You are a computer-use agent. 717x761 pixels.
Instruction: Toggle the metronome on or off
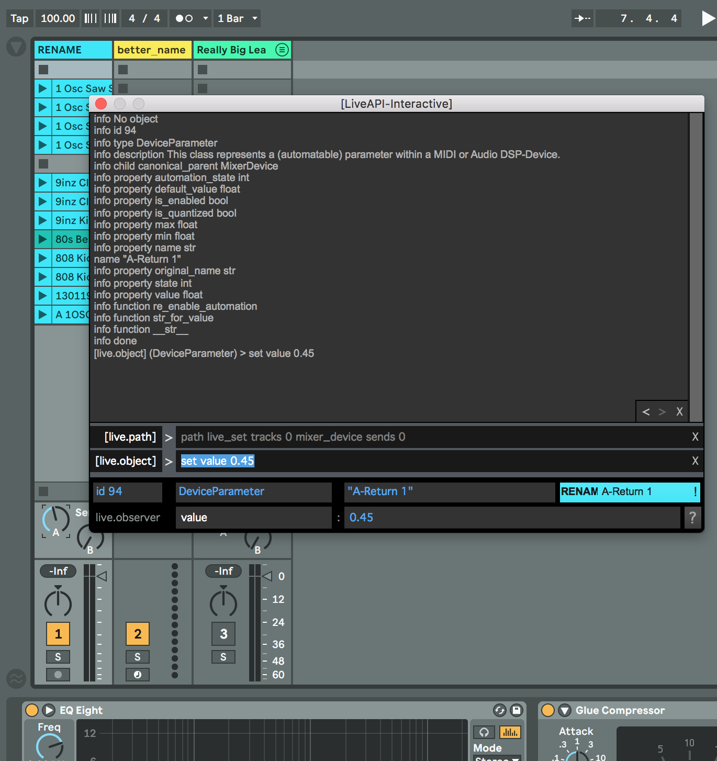184,18
